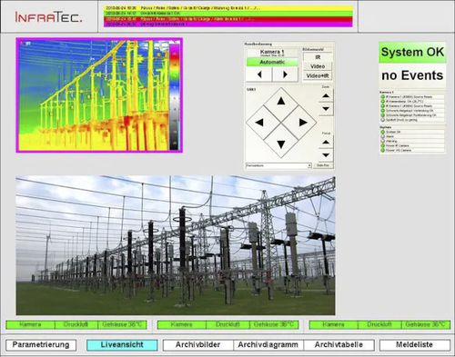This screenshot has height=357, width=455.
Task: Click the Power VIS Camera status text
Action: click(399, 150)
